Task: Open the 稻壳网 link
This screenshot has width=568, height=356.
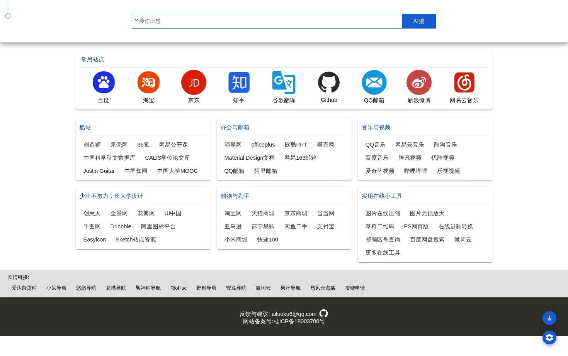Action: (325, 145)
